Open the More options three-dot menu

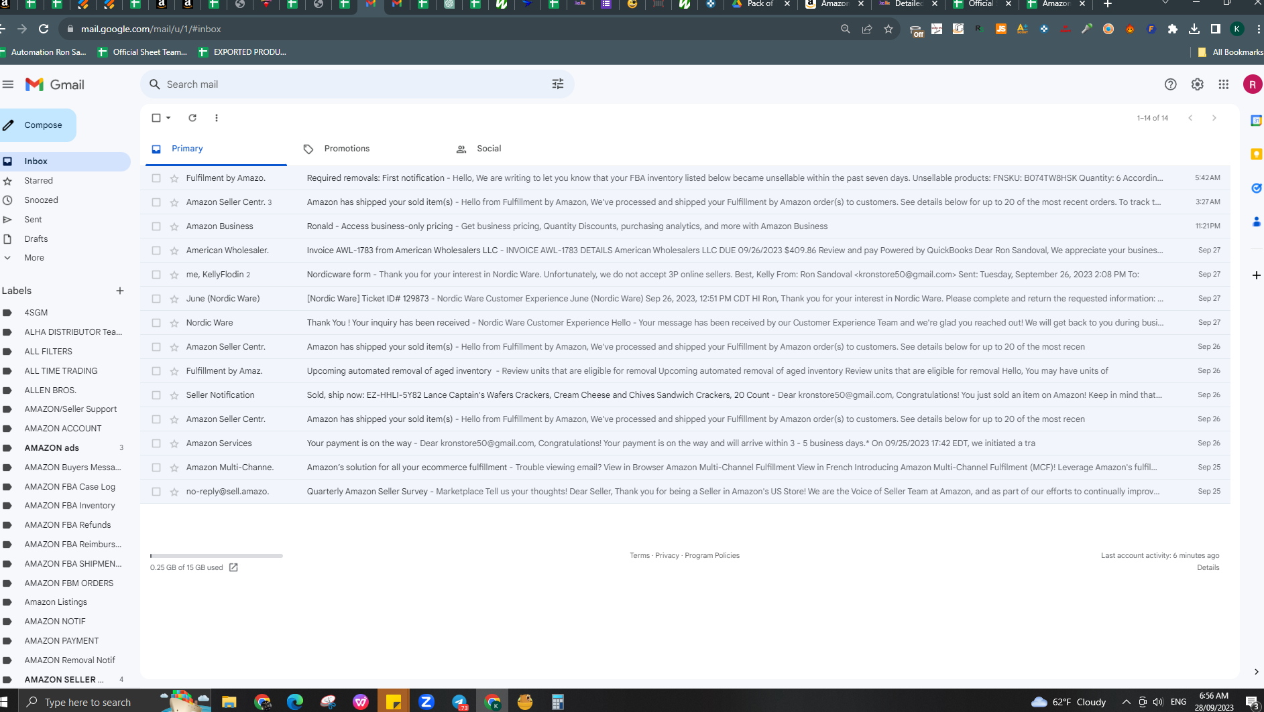click(216, 118)
